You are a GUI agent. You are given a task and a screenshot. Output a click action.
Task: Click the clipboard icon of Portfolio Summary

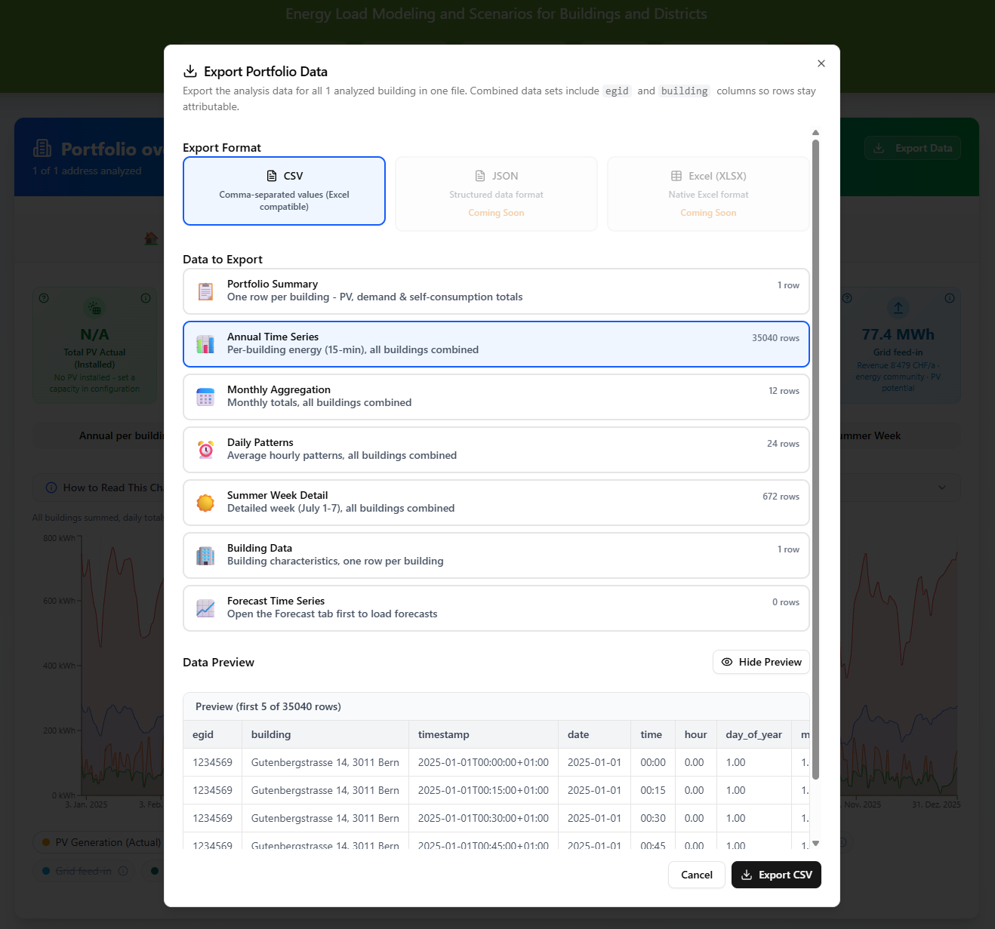[x=205, y=291]
